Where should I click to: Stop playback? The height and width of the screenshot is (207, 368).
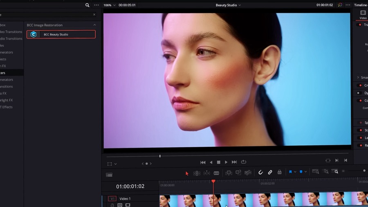(x=218, y=162)
